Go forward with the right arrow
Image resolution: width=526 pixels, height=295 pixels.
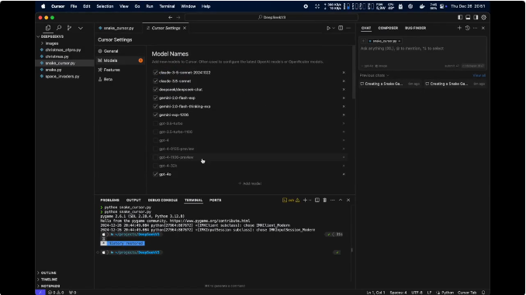178,17
